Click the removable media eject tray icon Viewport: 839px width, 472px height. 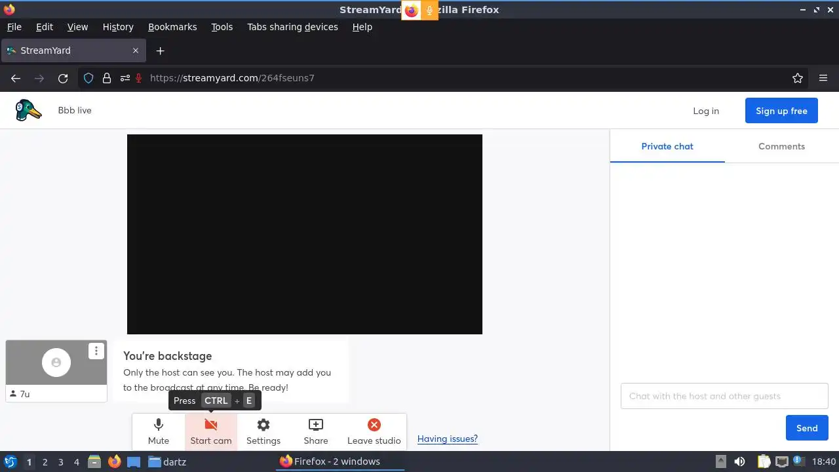tap(720, 462)
